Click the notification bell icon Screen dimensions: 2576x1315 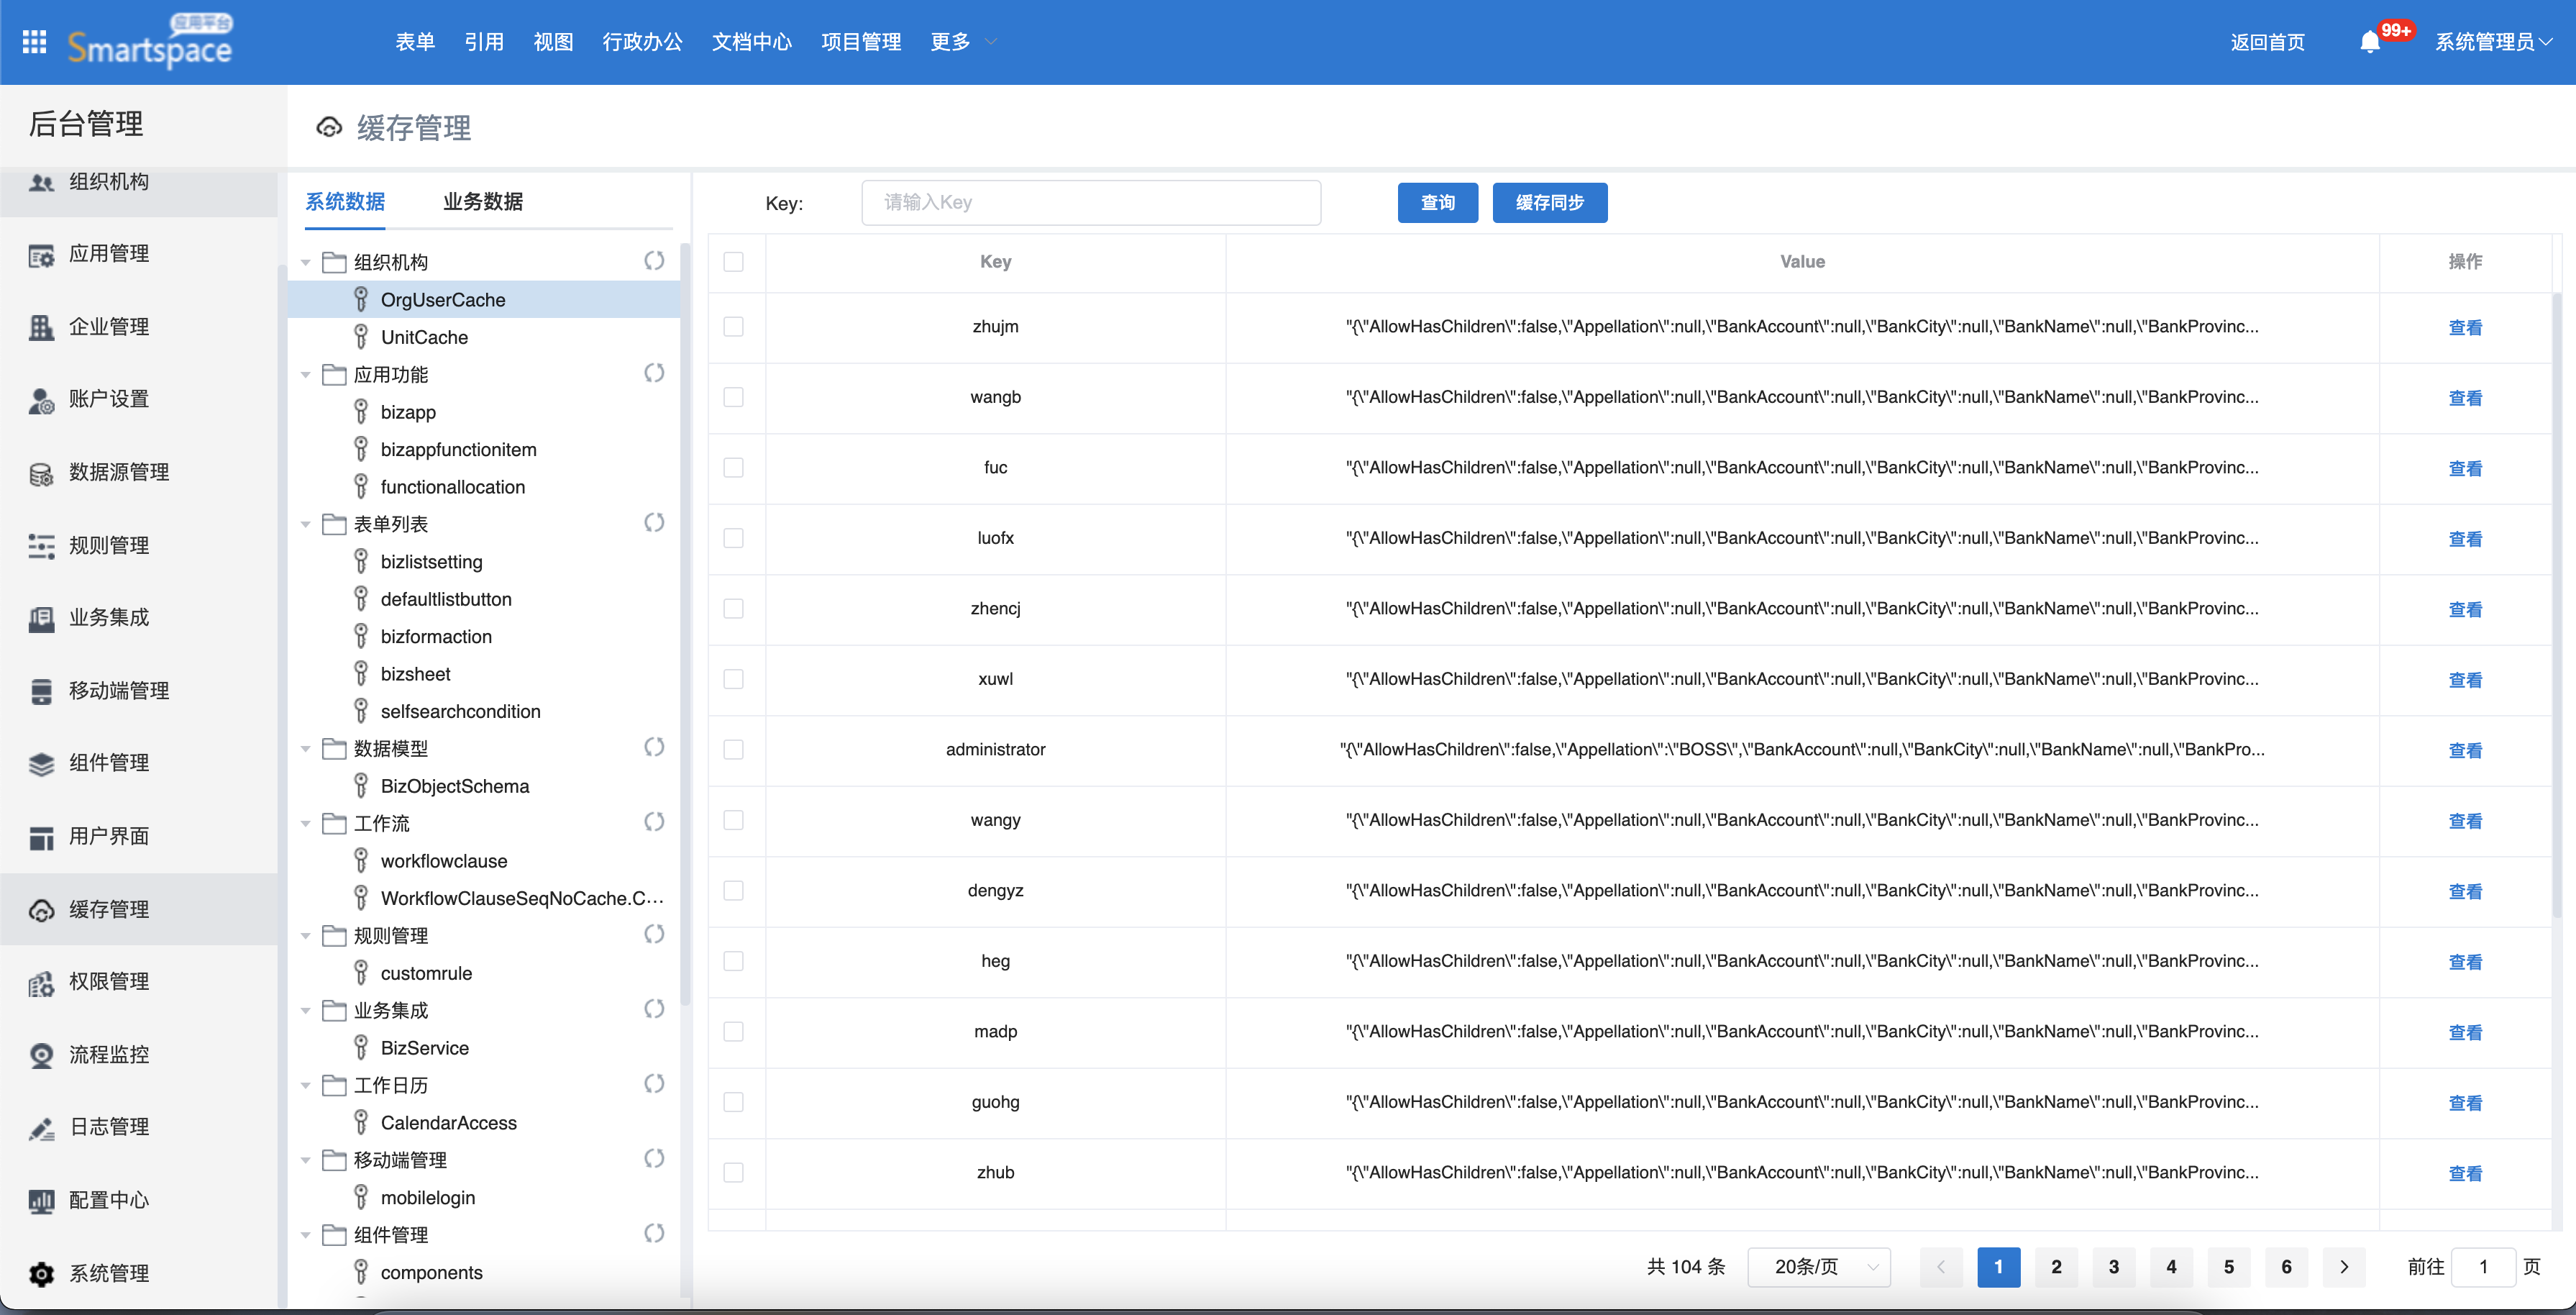coord(2369,42)
